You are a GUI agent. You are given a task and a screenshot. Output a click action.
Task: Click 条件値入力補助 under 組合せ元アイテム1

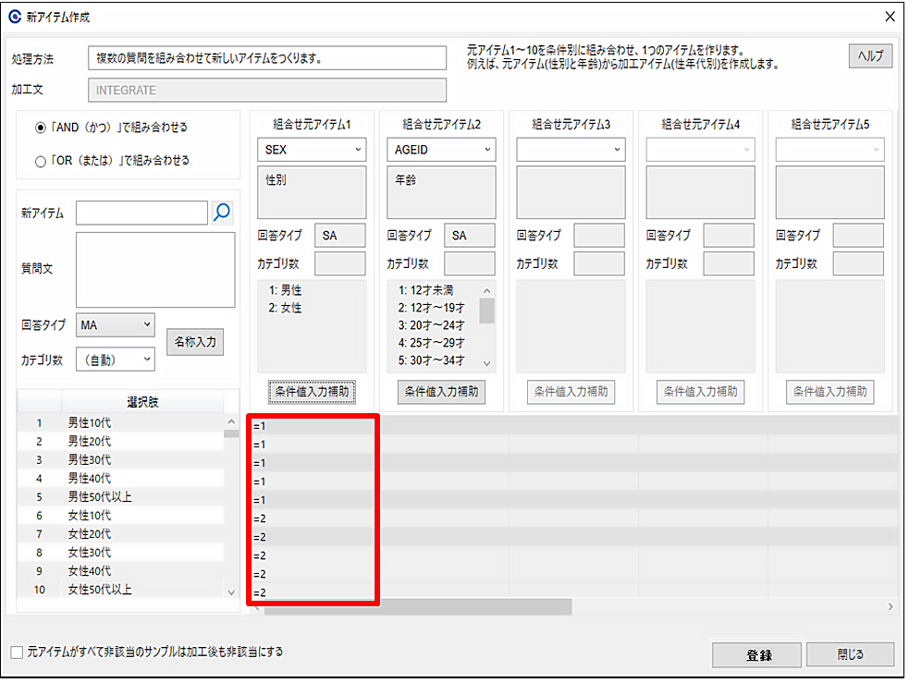[312, 391]
